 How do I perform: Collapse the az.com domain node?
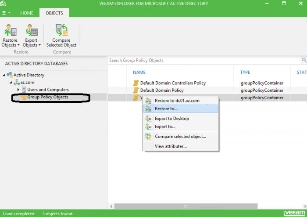(11, 83)
